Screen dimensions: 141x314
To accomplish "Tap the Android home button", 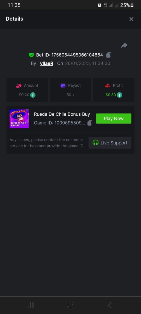I will pyautogui.click(x=70, y=305).
